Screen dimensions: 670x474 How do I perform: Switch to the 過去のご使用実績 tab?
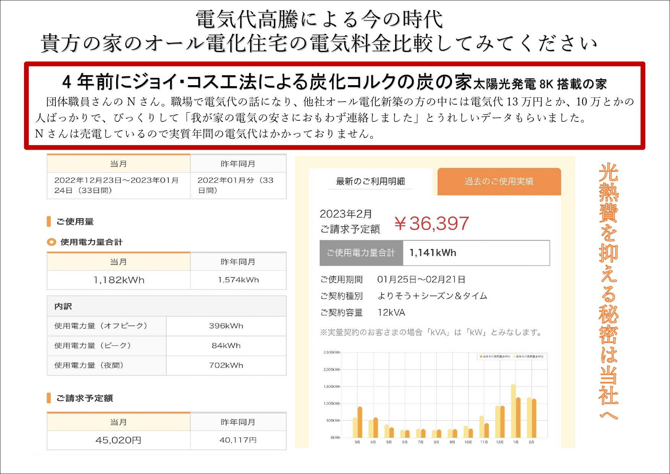[x=499, y=181]
